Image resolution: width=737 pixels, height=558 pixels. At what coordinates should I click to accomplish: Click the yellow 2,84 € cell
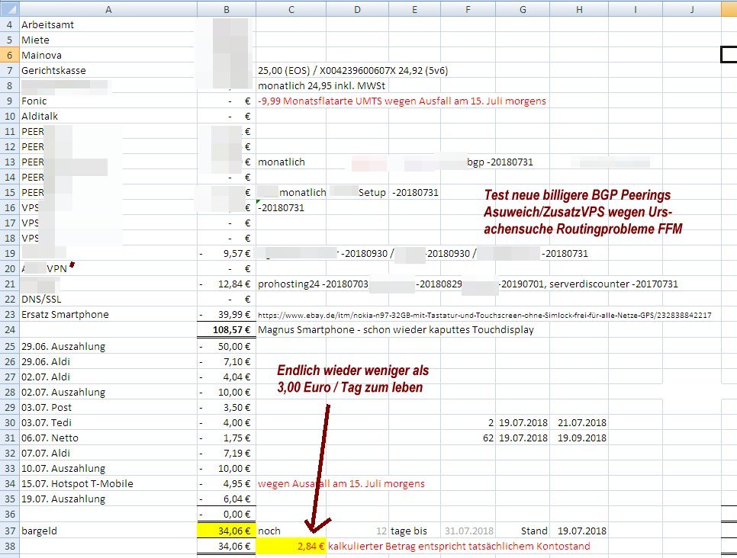[x=291, y=546]
